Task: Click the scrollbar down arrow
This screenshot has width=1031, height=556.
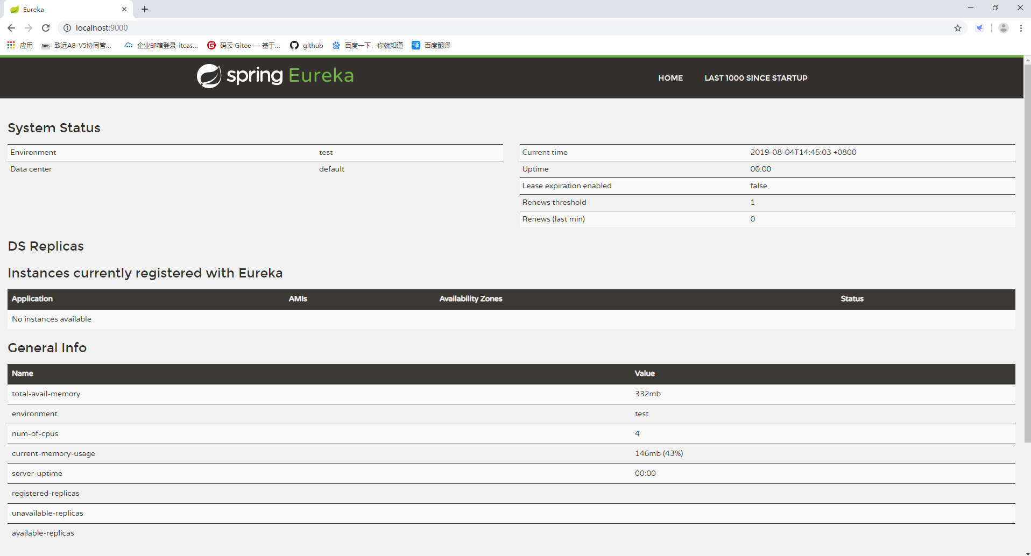Action: click(1027, 553)
